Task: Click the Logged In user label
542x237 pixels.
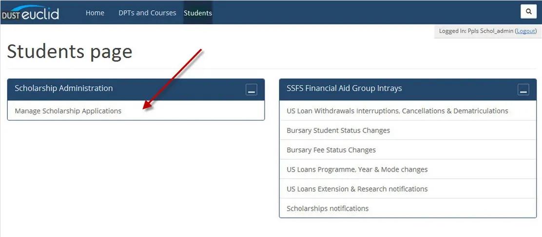Action: tap(476, 31)
